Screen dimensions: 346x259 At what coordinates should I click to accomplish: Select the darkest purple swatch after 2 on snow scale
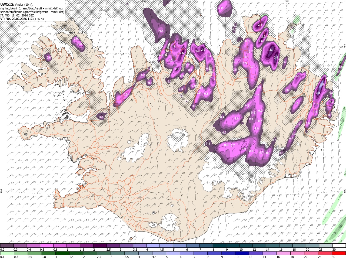click(100, 246)
